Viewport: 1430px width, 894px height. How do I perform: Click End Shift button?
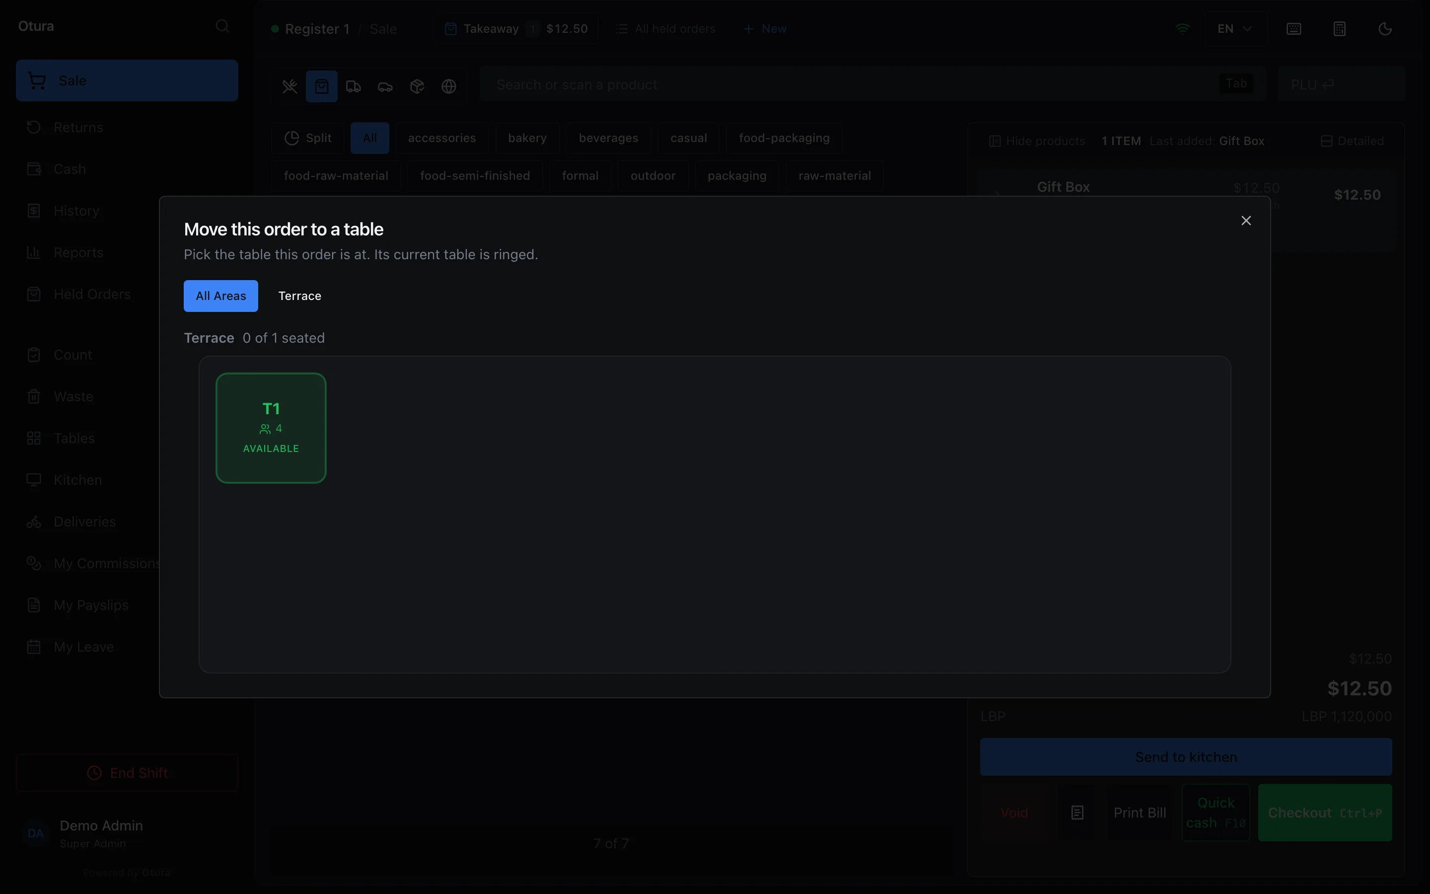coord(127,773)
